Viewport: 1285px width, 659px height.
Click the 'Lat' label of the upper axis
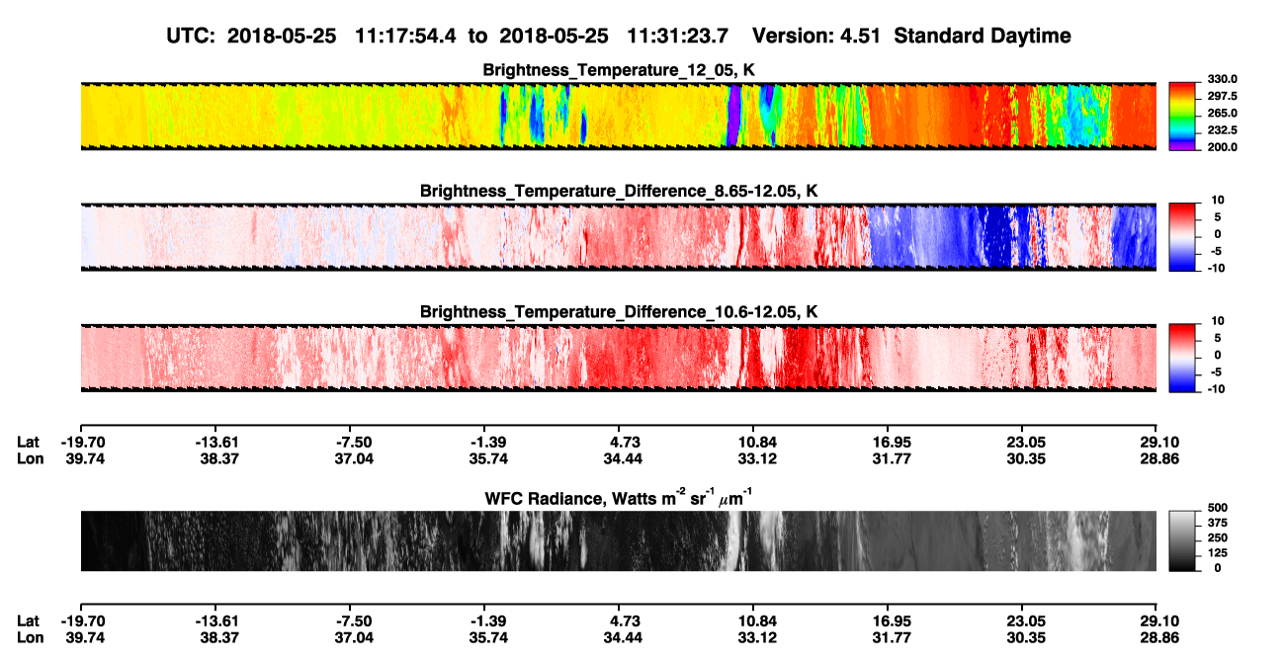click(29, 442)
